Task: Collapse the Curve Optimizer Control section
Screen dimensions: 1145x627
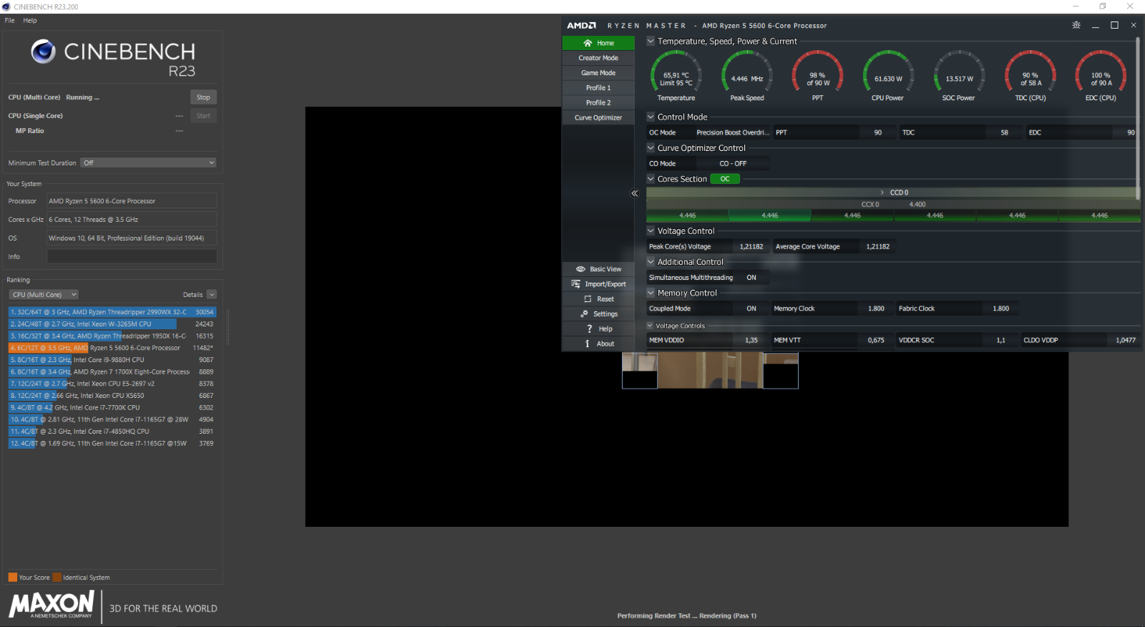Action: click(651, 147)
